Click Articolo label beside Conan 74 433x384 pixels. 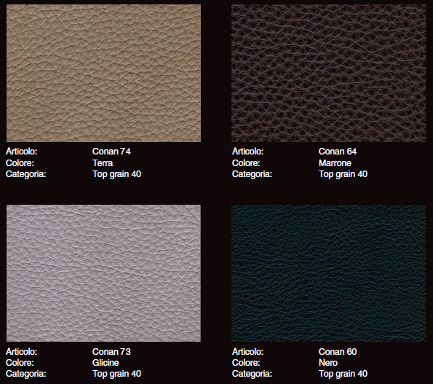coord(22,152)
